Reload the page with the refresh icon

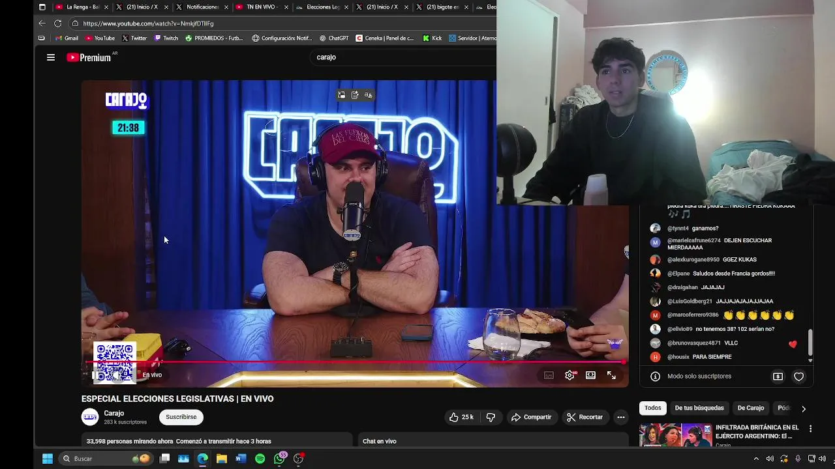click(58, 23)
